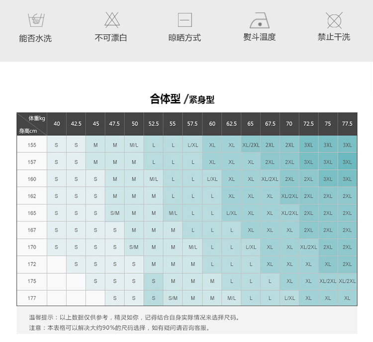
Task: Click the do-not-bleach crossed triangle icon
Action: tap(112, 20)
